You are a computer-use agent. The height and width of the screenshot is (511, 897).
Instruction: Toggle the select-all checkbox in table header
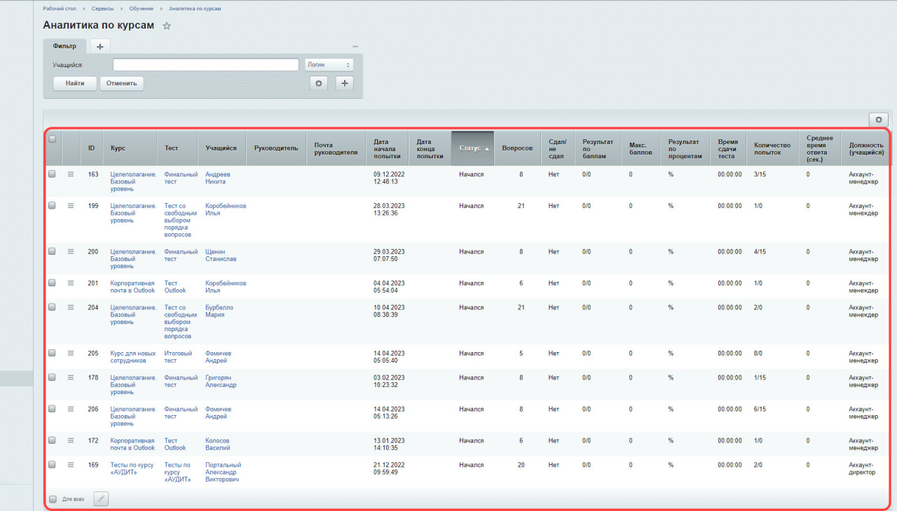coord(52,139)
